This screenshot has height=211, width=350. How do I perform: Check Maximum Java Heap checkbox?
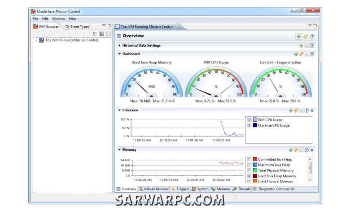point(249,165)
